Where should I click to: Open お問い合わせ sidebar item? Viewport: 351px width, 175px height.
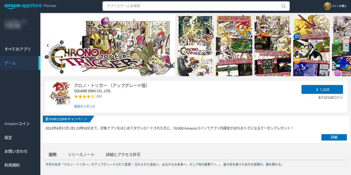click(x=16, y=151)
